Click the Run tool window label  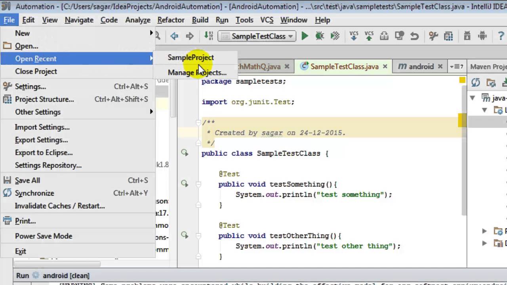(23, 275)
